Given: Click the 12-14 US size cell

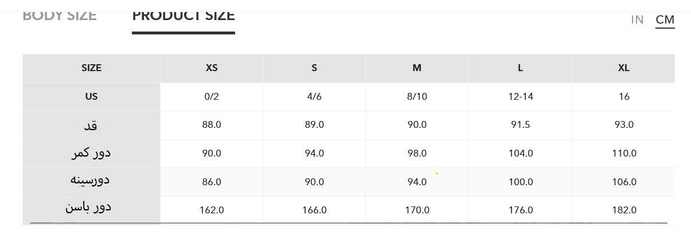Looking at the screenshot, I should (521, 96).
